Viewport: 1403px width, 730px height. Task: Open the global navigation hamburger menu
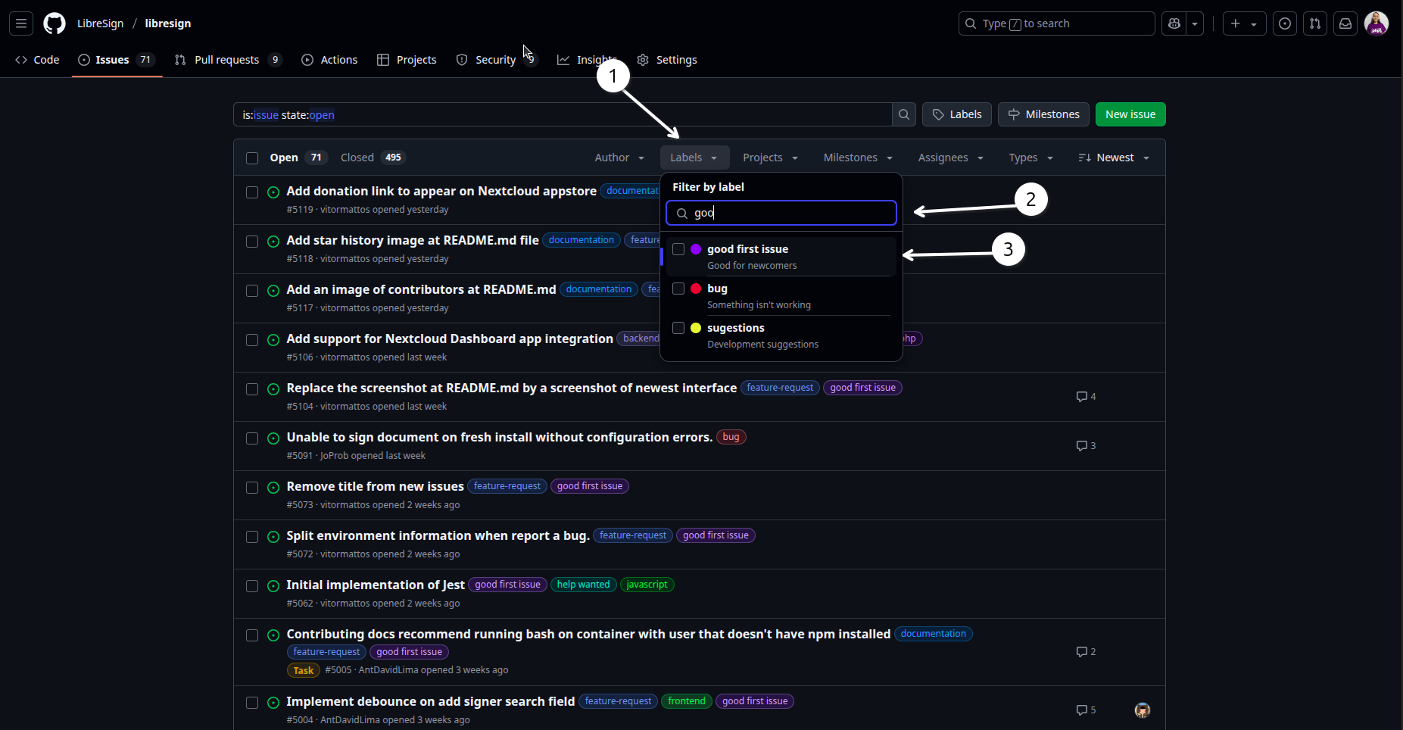point(21,23)
